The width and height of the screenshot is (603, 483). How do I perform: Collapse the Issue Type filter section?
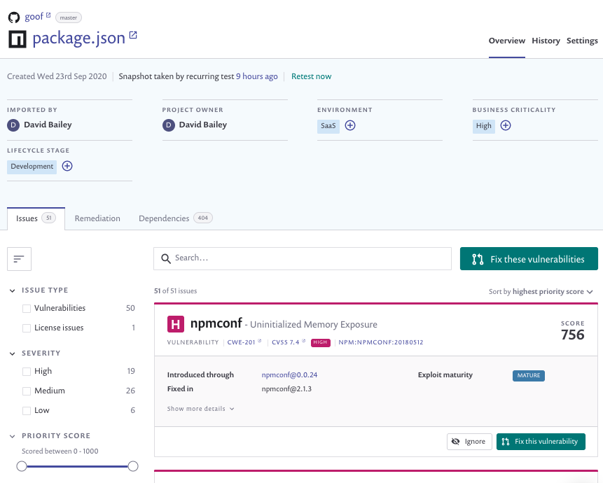[13, 290]
